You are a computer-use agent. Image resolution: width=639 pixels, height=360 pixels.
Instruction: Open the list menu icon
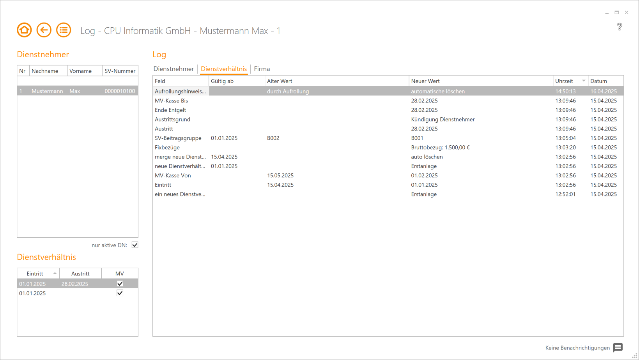point(64,30)
